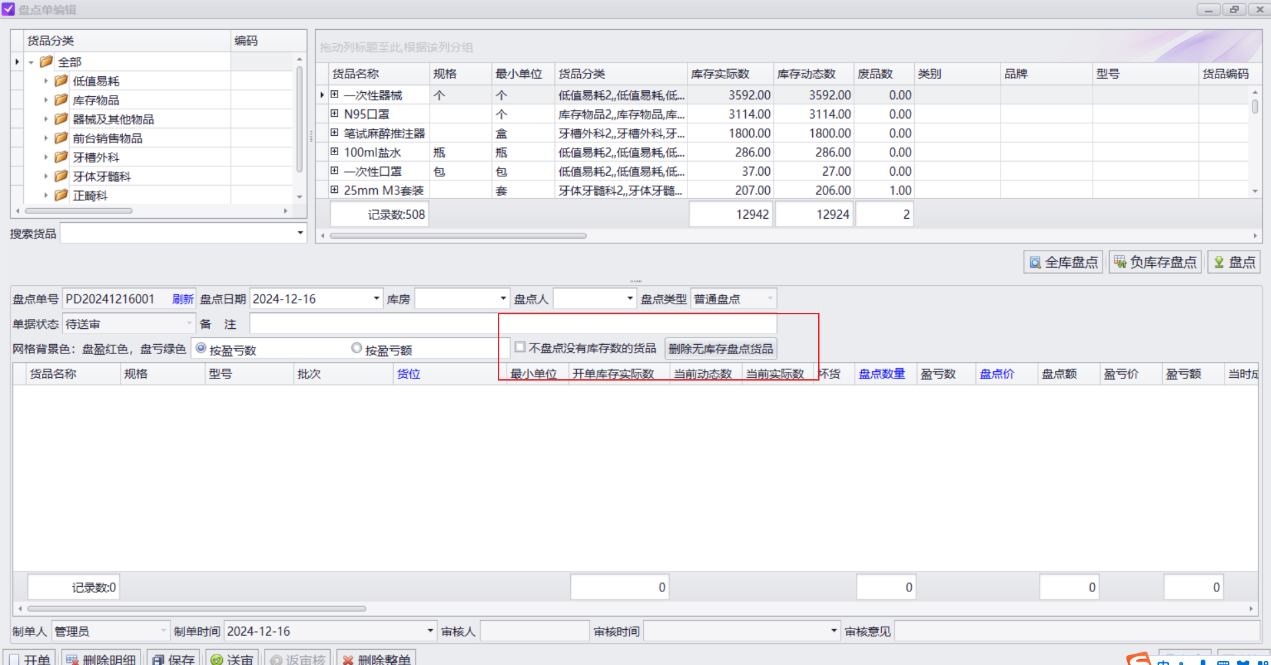Image resolution: width=1271 pixels, height=665 pixels.
Task: Expand the 一次性器械 row plus box
Action: (335, 95)
